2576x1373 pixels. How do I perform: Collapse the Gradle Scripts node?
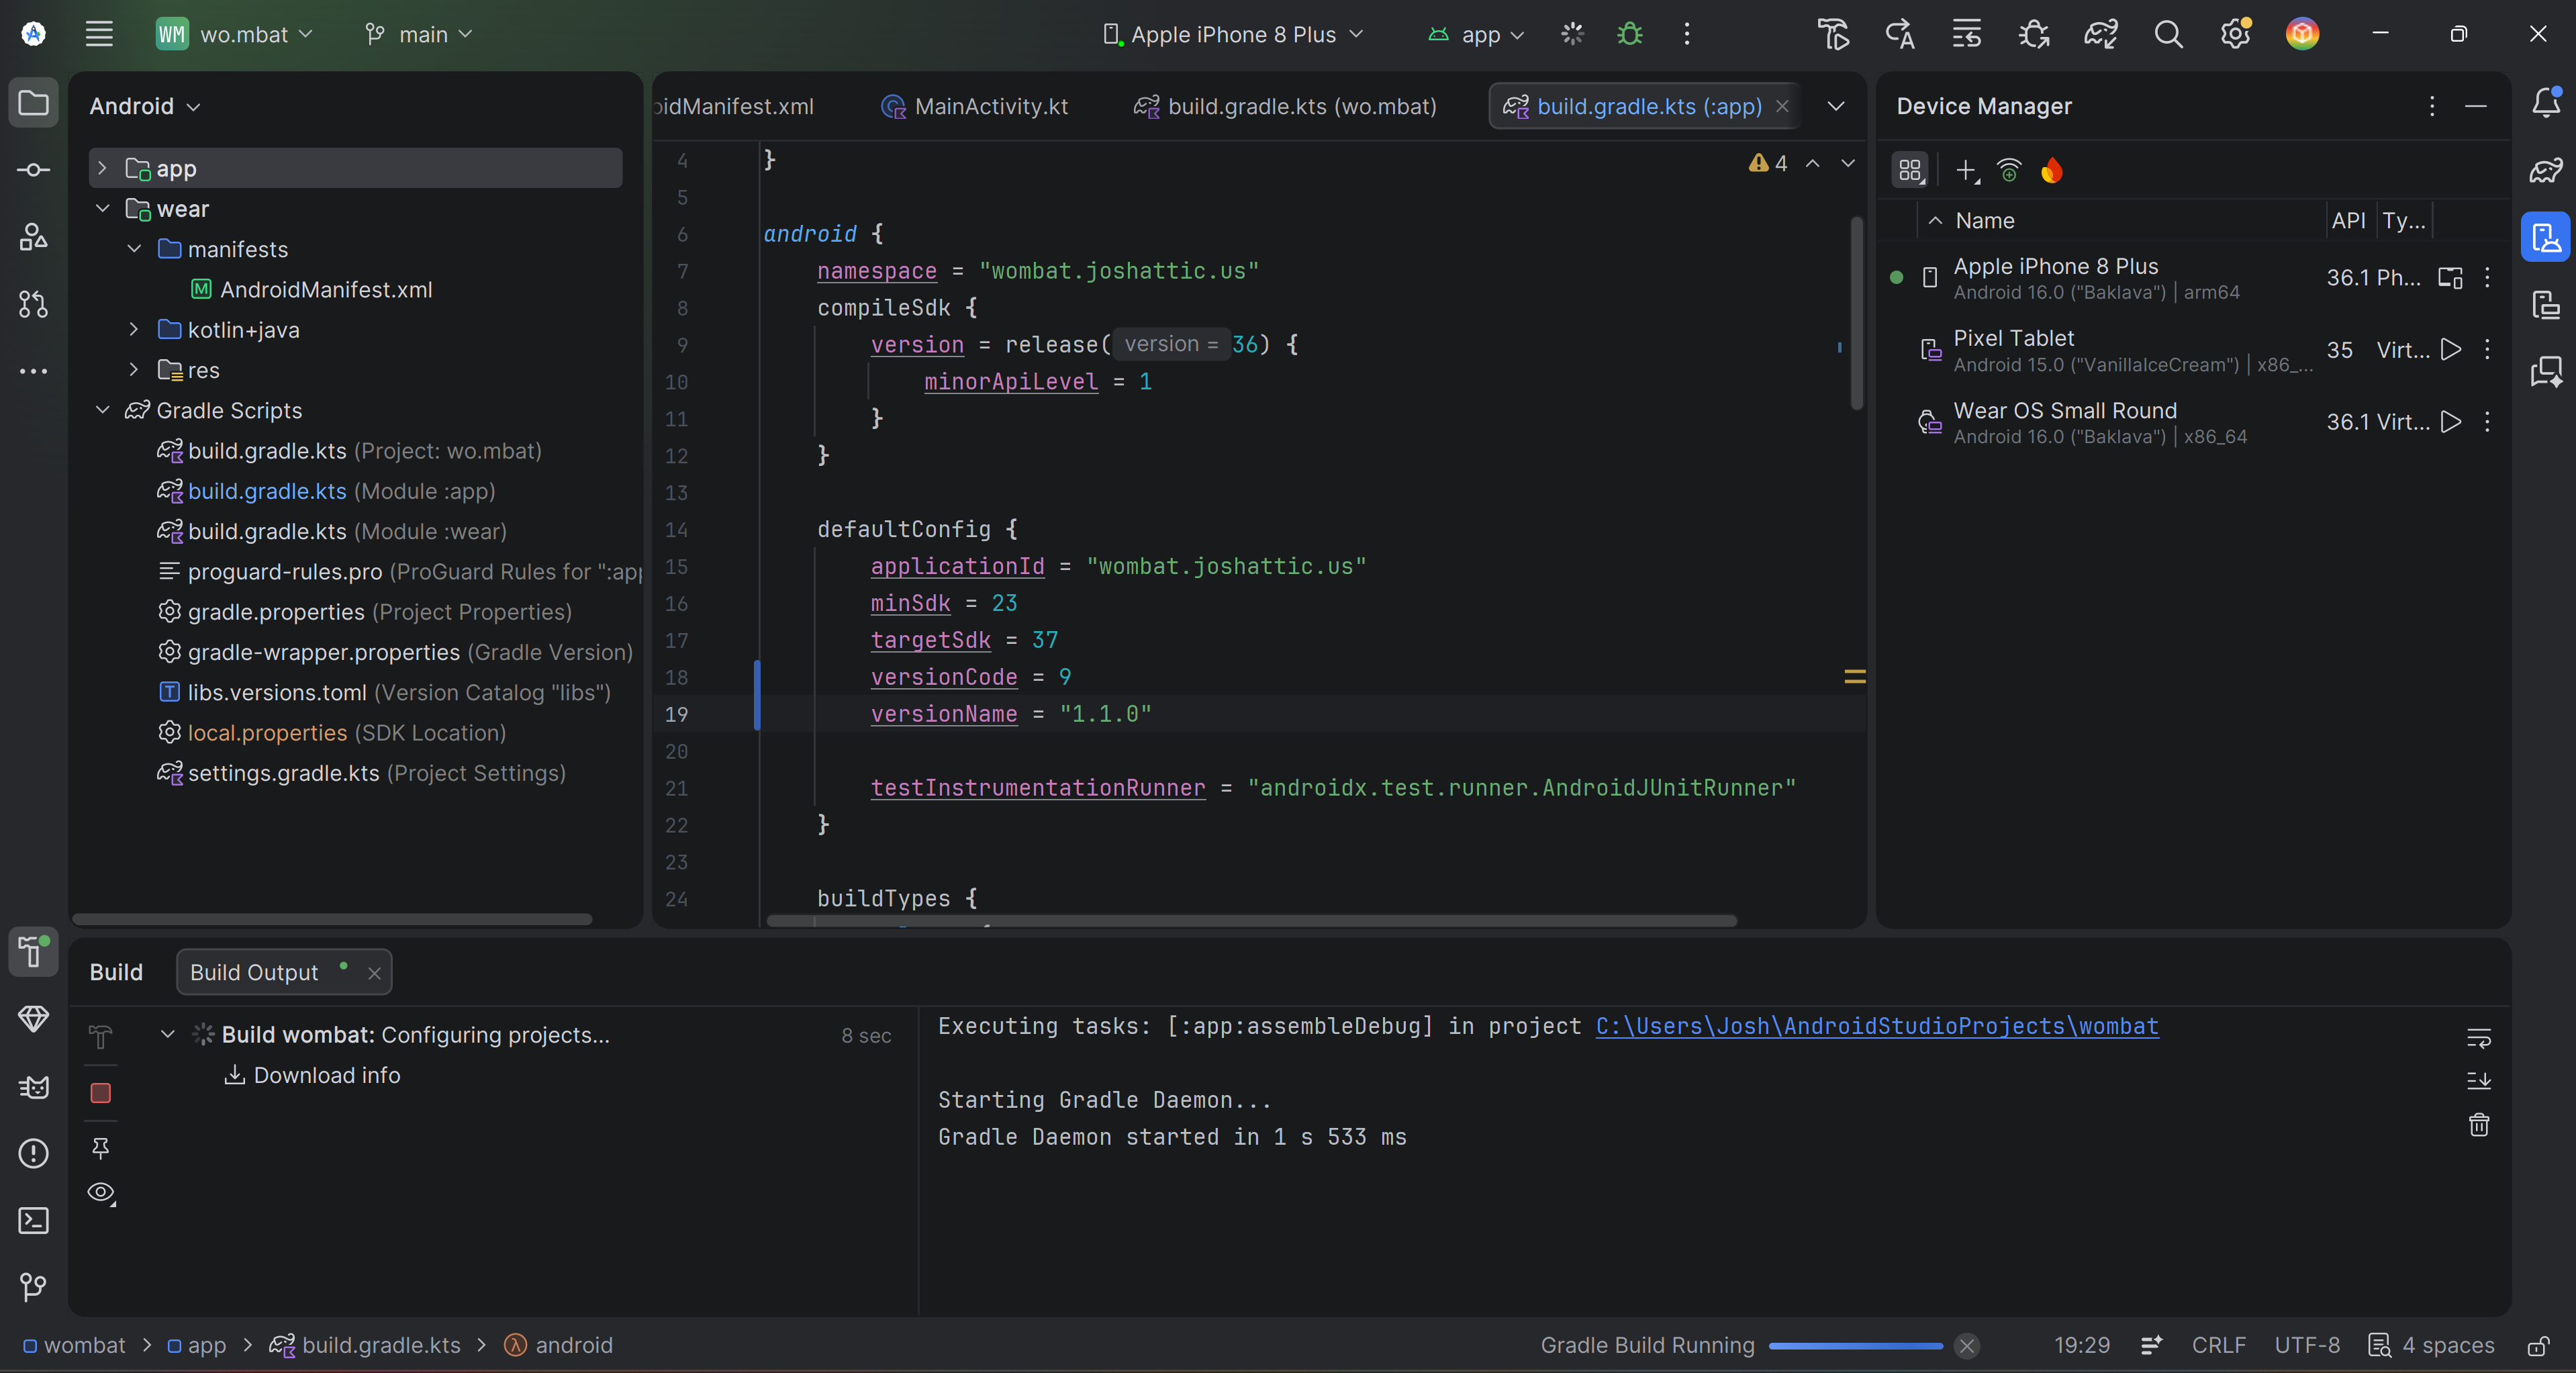[x=102, y=410]
